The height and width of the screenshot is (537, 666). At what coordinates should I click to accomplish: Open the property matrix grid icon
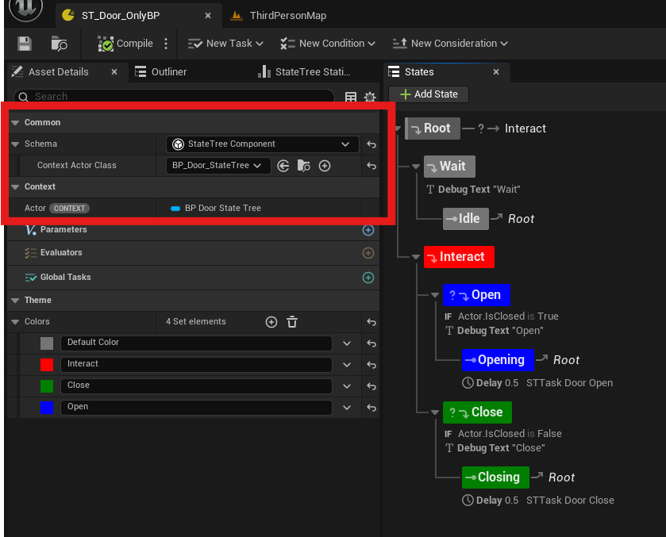pyautogui.click(x=350, y=96)
